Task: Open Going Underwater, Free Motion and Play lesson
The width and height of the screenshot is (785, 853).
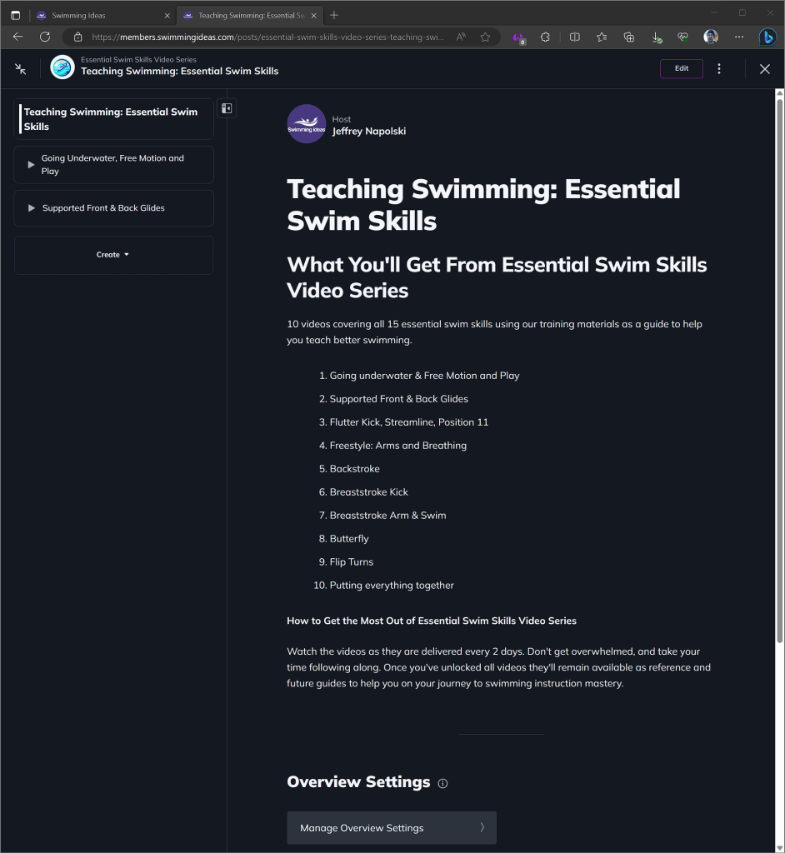Action: click(x=113, y=165)
